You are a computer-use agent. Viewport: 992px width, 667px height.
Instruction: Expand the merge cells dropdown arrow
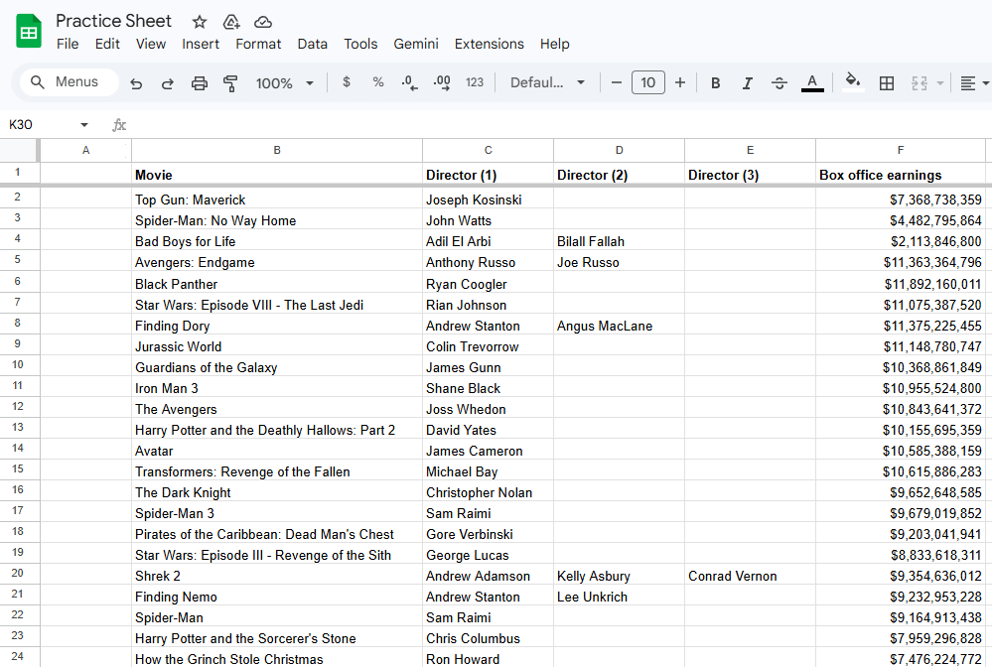(940, 82)
